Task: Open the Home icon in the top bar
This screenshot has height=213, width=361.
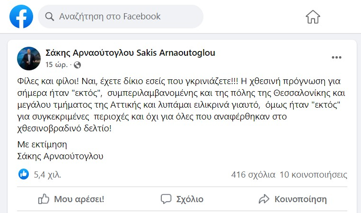Action: [x=313, y=17]
